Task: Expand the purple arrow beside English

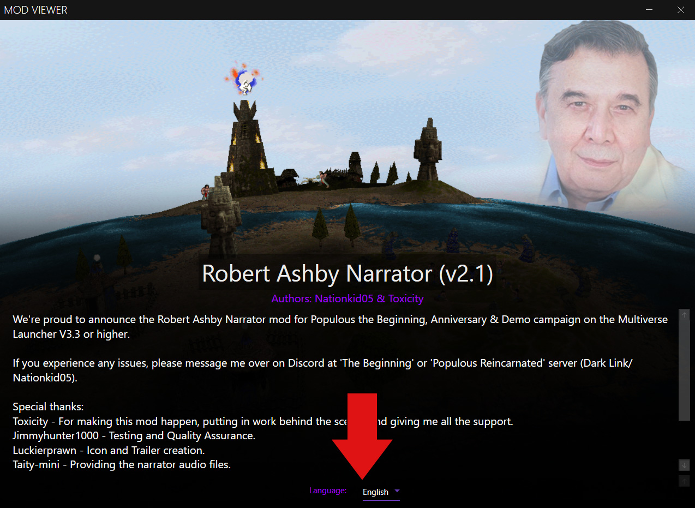Action: pos(397,492)
